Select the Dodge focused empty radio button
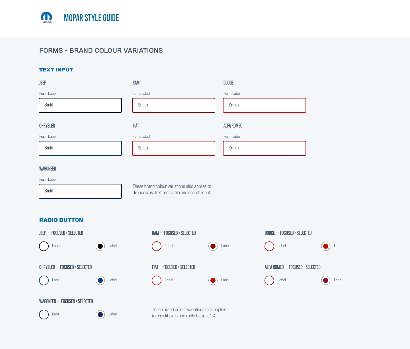 tap(269, 246)
